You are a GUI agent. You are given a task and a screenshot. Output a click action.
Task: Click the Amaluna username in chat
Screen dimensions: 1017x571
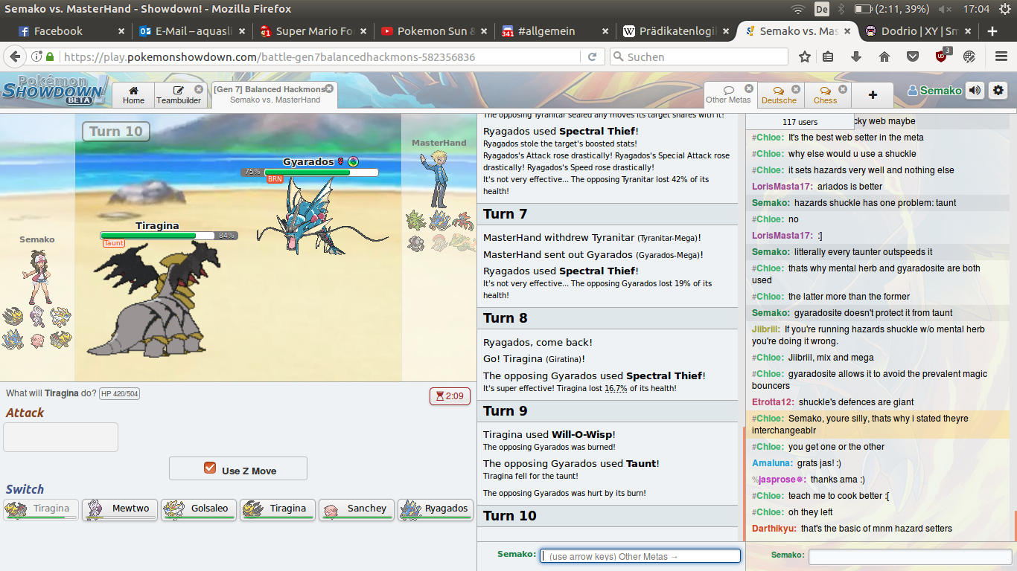tap(773, 463)
